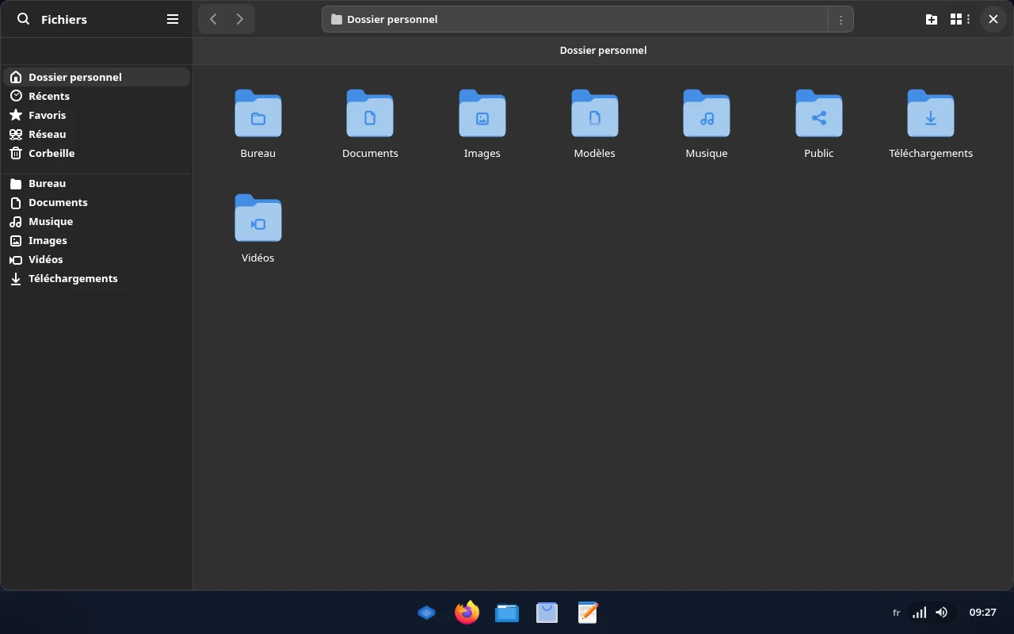Viewport: 1014px width, 634px height.
Task: Go to Téléchargements bookmark in the sidebar
Action: 97,278
